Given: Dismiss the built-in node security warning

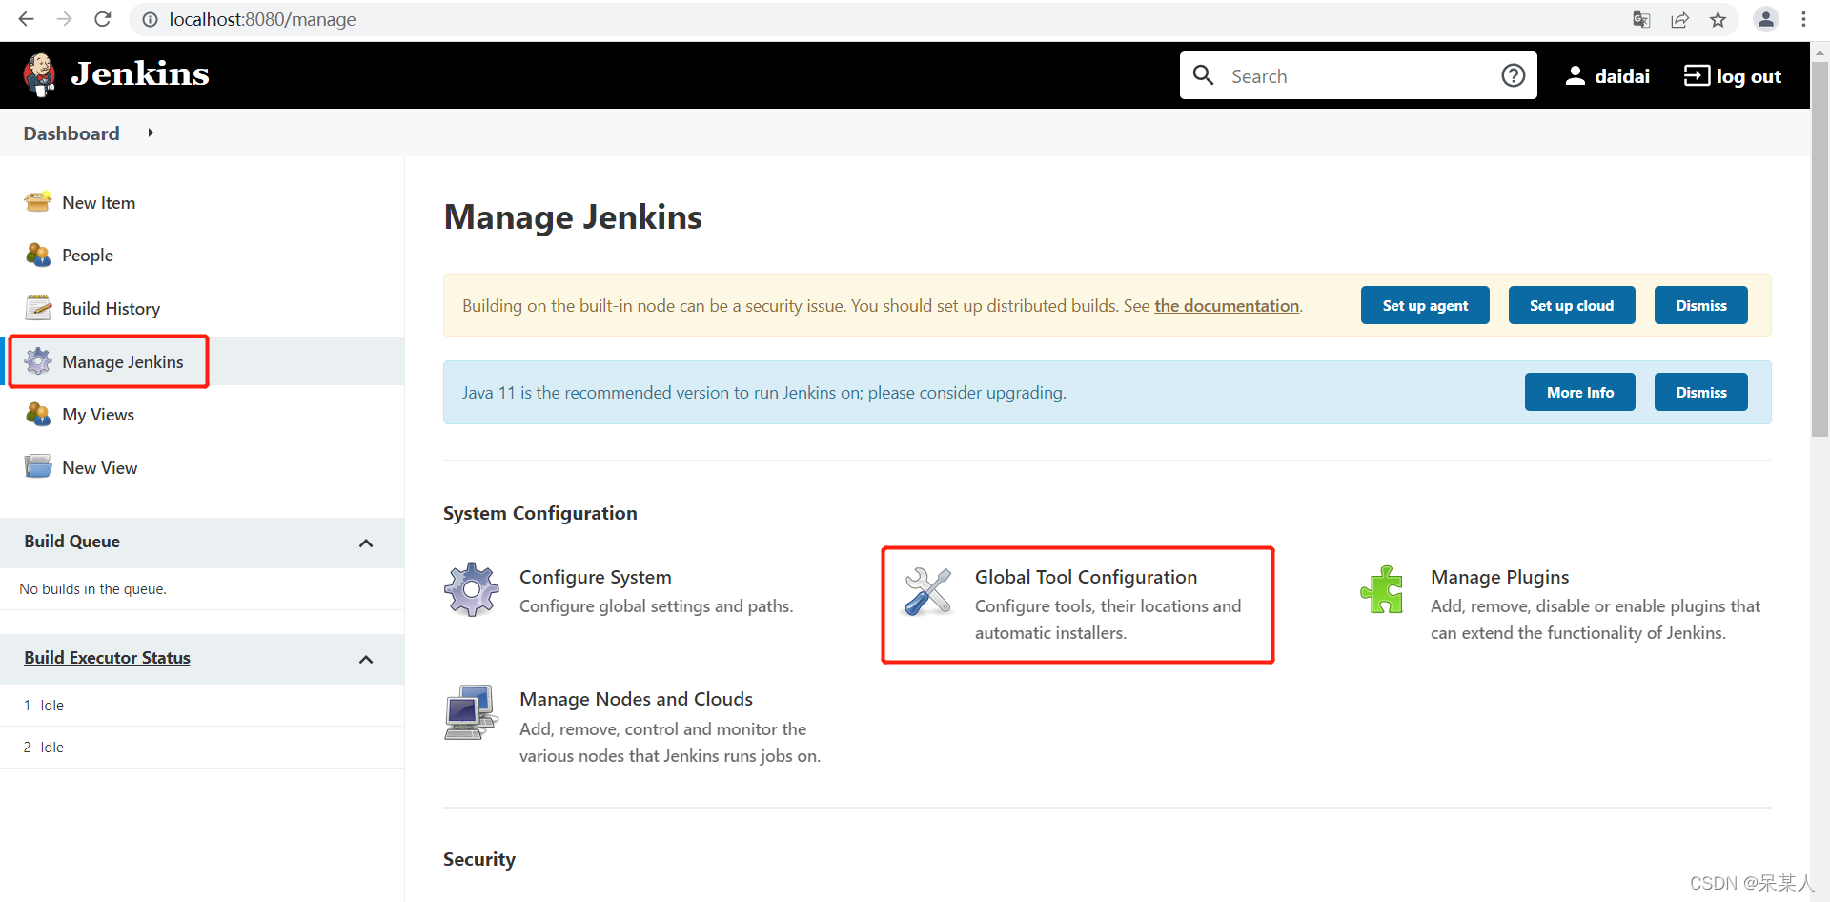Looking at the screenshot, I should point(1700,305).
